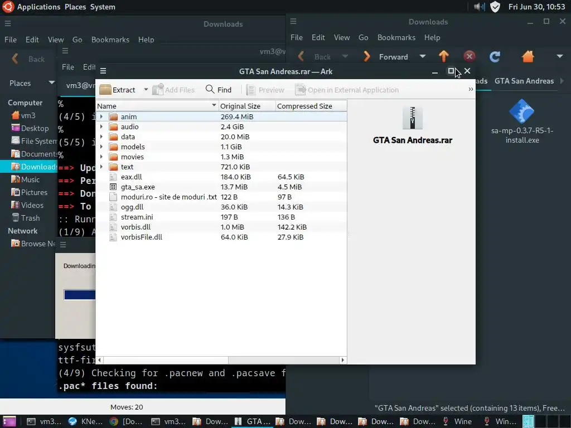This screenshot has width=571, height=428.
Task: Expand the models folder
Action: [101, 147]
